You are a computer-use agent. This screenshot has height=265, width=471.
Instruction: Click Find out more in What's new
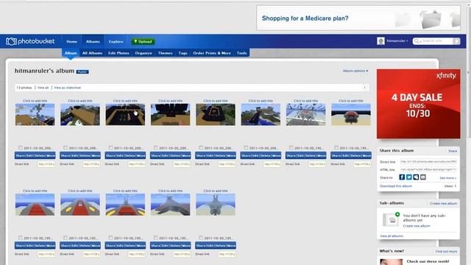coord(446,252)
